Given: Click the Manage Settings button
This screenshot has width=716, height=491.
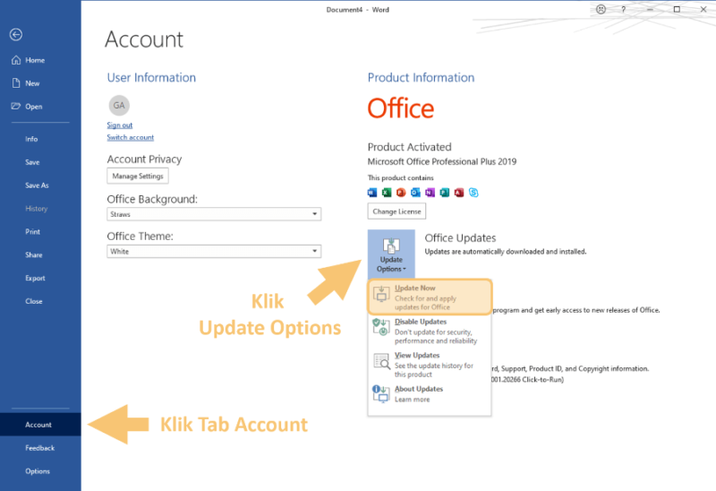Looking at the screenshot, I should tap(138, 176).
